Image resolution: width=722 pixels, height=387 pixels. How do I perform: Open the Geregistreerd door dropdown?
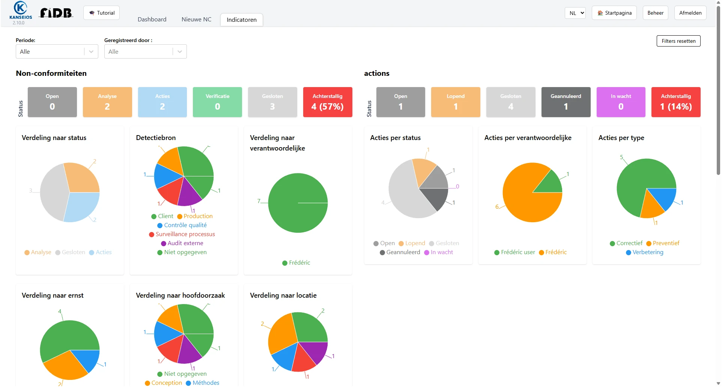pos(145,52)
